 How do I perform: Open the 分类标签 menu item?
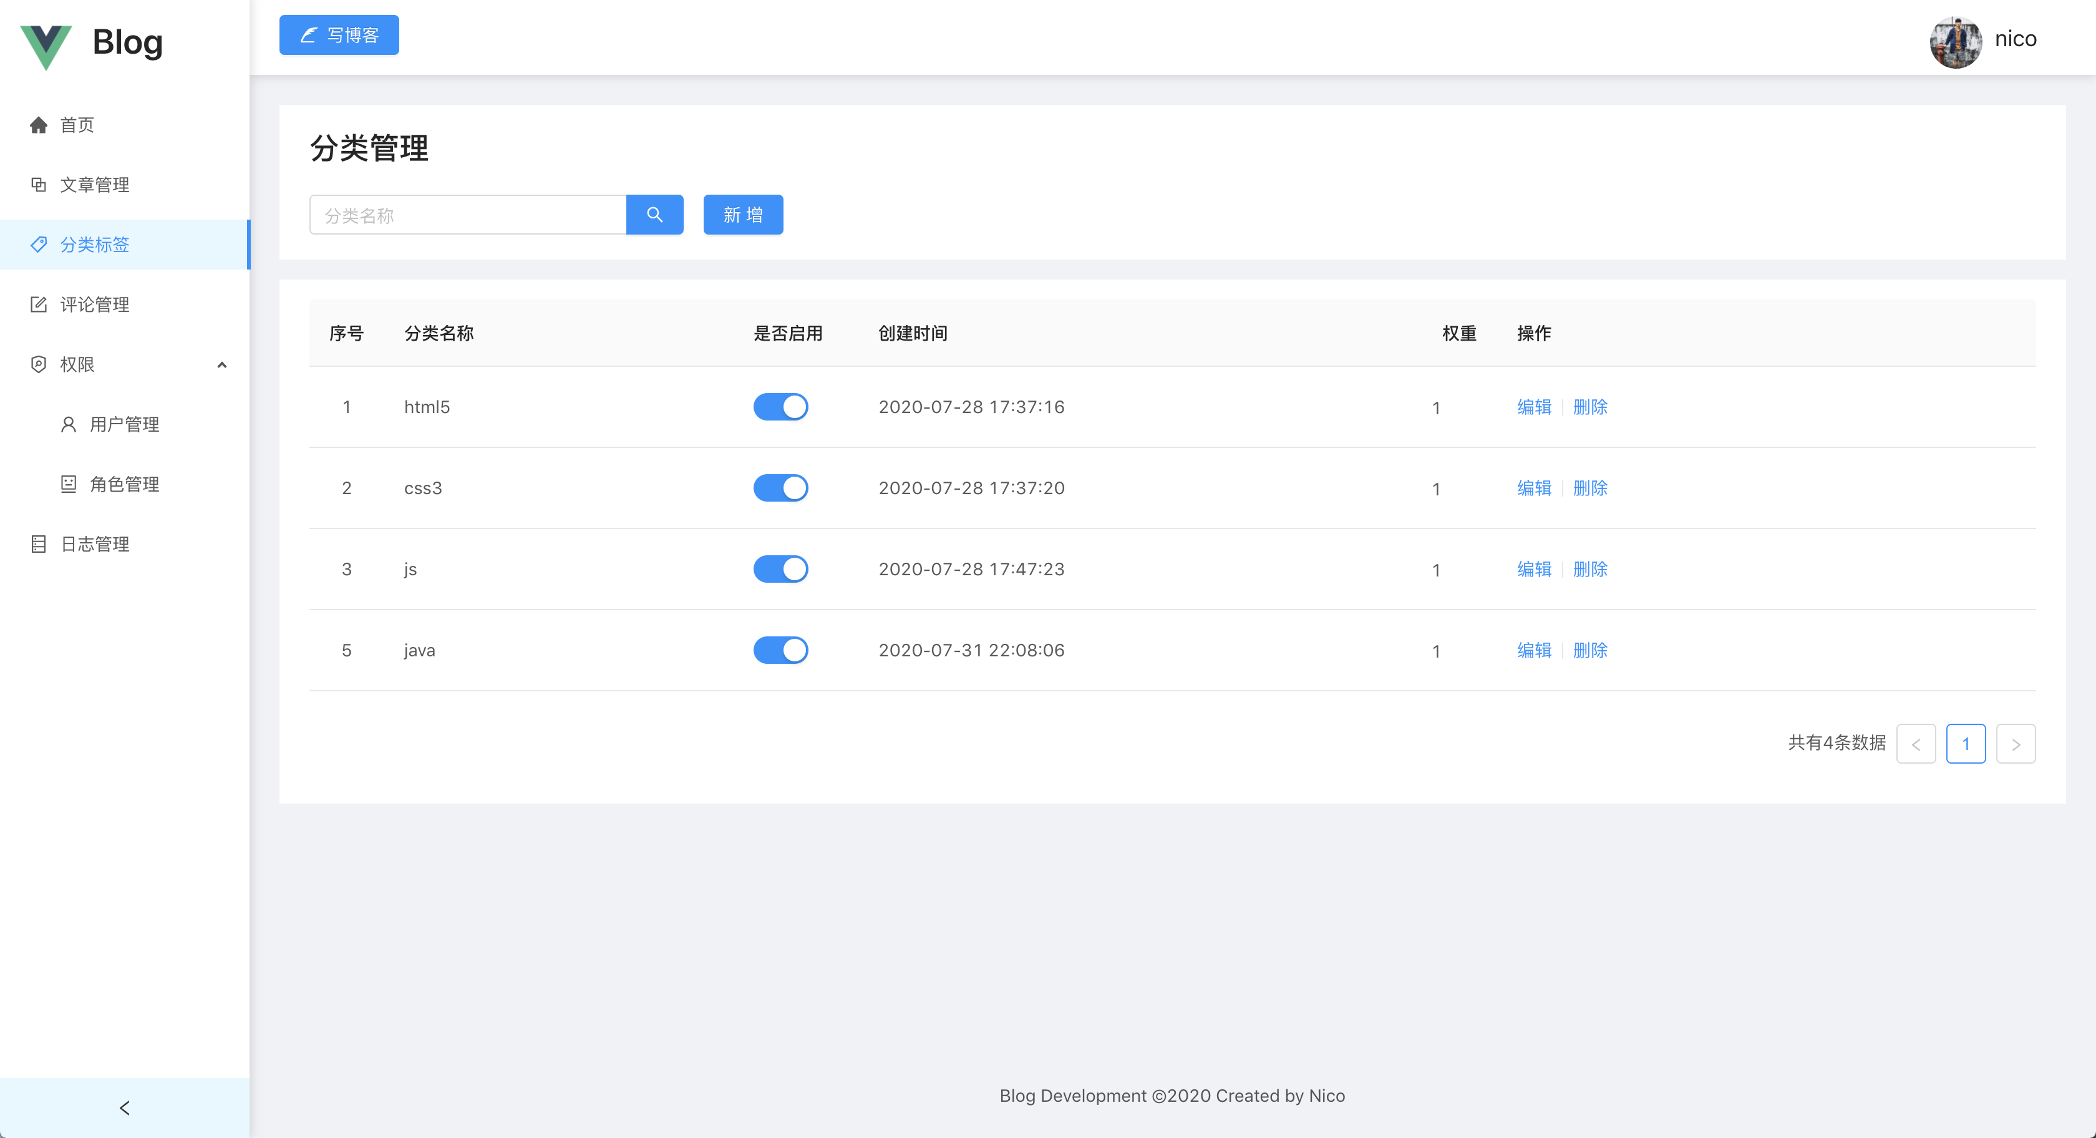tap(94, 245)
